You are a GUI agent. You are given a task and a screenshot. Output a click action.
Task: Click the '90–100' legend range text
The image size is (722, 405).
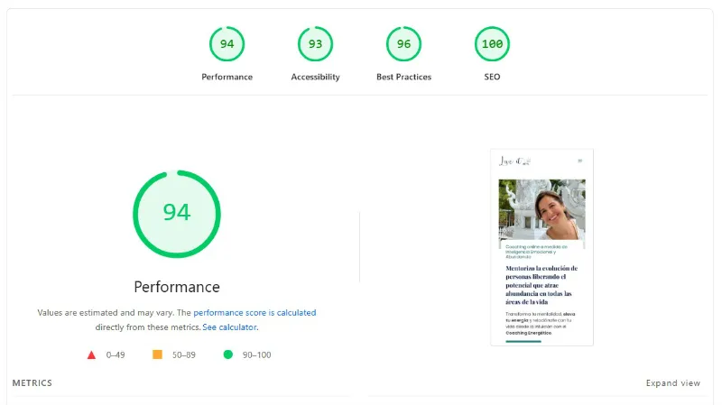tap(257, 354)
